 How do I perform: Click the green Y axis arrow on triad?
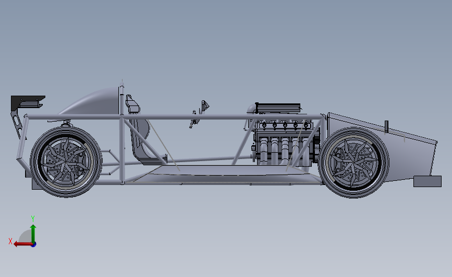(x=33, y=233)
